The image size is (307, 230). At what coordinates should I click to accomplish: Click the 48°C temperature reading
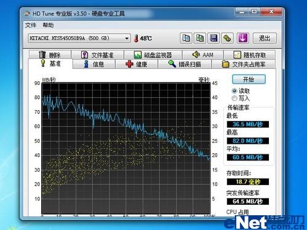146,38
